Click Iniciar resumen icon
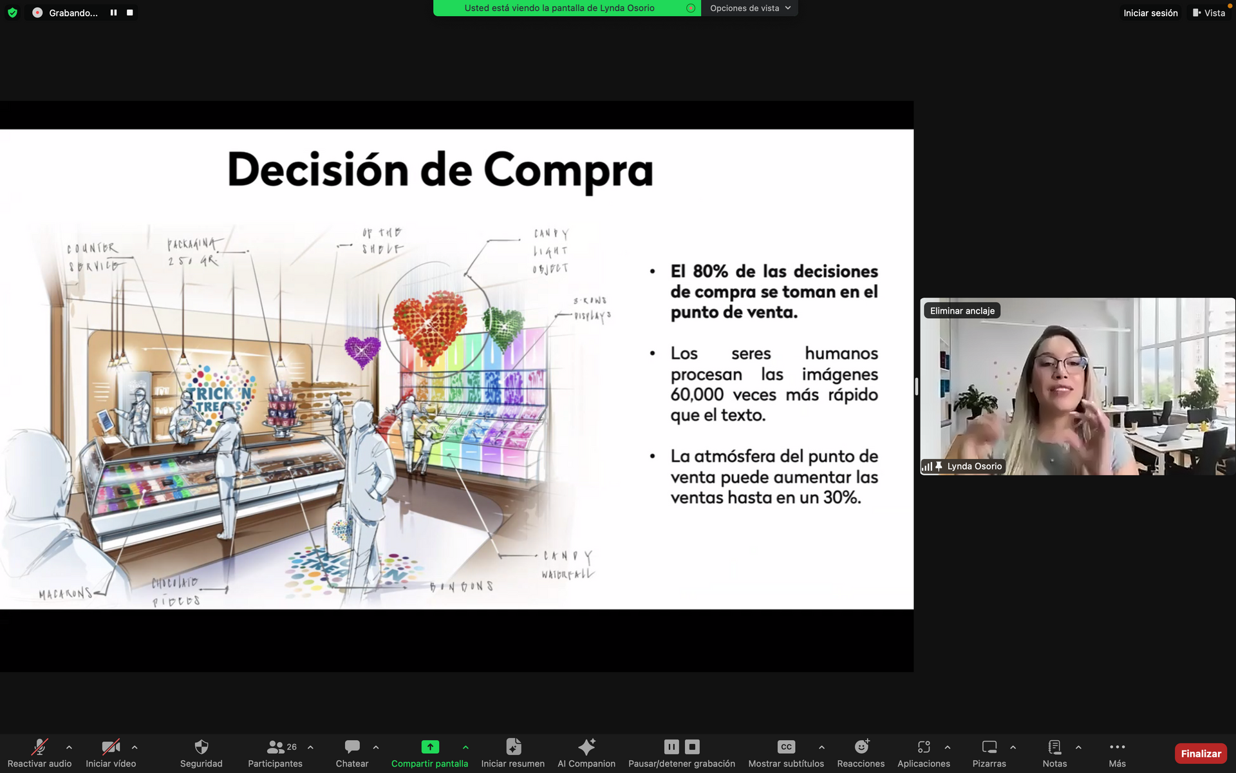 click(513, 747)
